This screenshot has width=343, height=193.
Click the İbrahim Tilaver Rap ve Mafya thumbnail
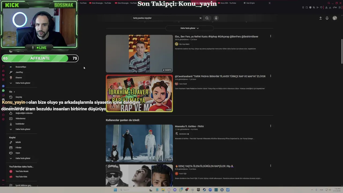(139, 93)
